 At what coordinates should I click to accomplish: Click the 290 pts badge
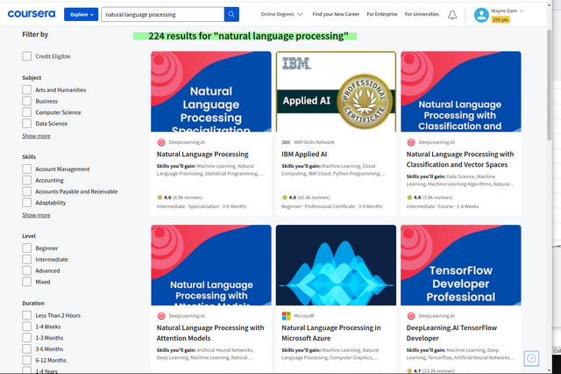[501, 19]
